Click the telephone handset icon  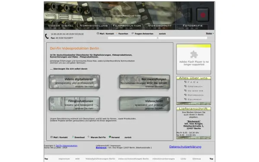pos(47,36)
